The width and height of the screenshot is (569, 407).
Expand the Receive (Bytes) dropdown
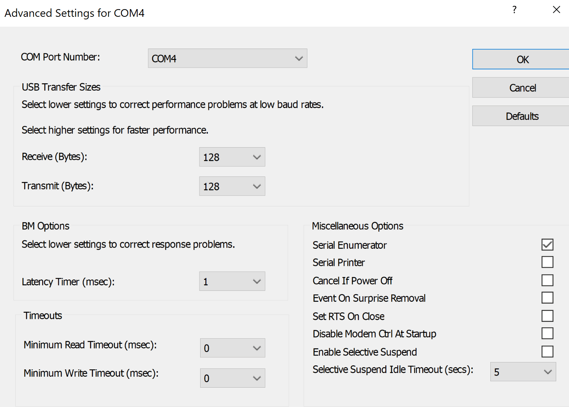point(232,157)
